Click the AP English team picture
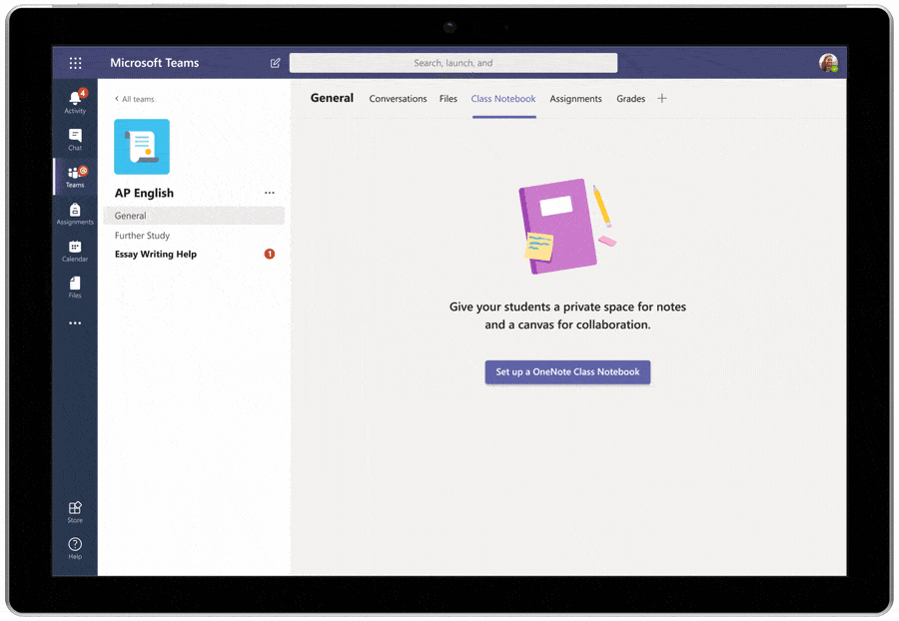 [x=142, y=147]
